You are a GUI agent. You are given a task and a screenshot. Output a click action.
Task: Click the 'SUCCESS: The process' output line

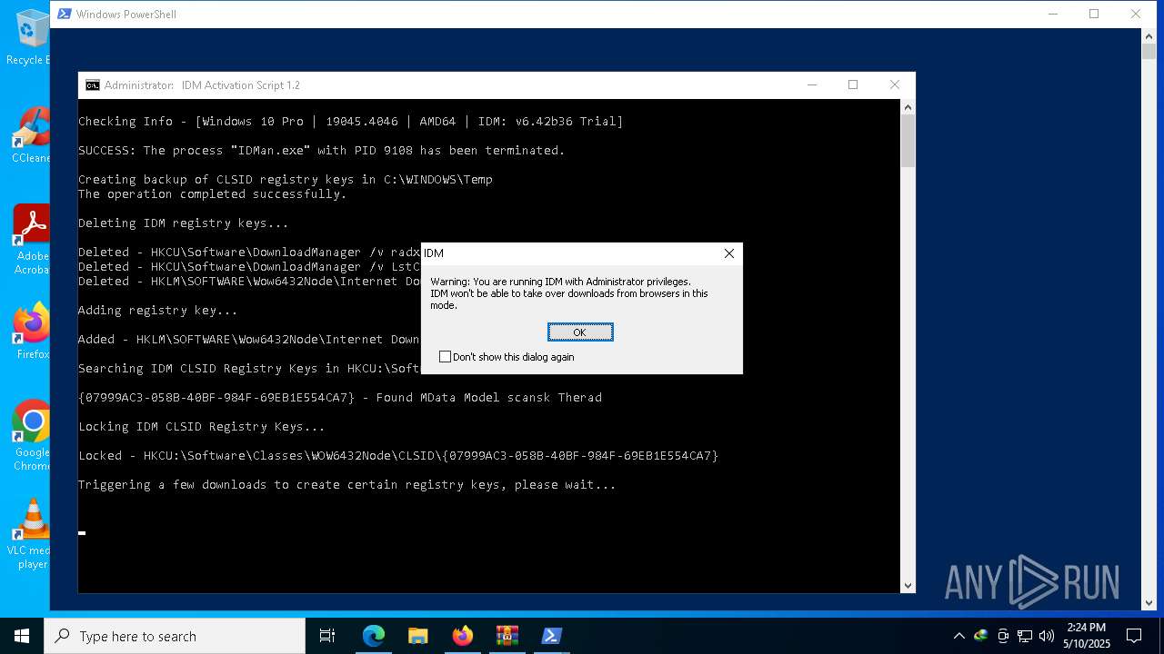322,150
